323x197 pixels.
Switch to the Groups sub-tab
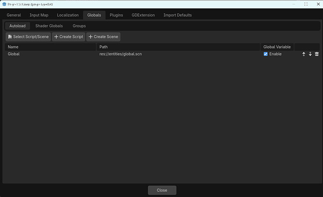79,26
